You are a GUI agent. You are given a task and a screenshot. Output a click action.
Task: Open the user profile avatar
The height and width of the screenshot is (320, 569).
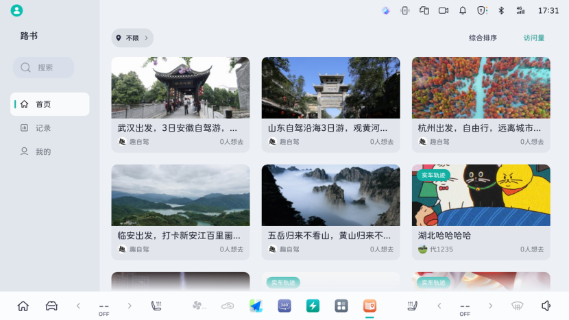(x=16, y=10)
